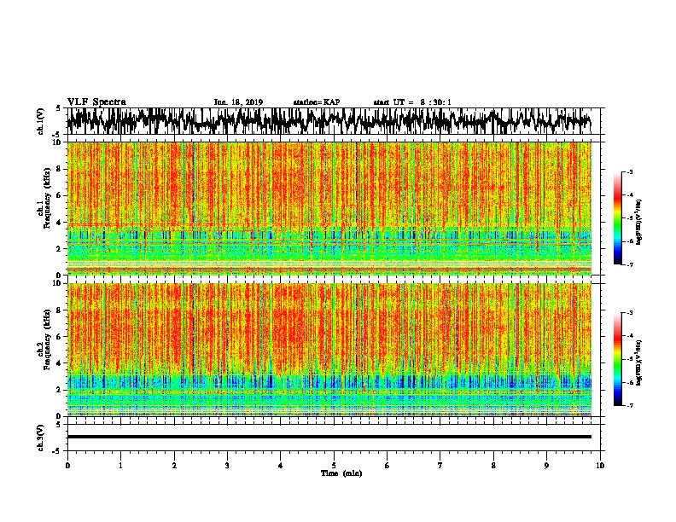Image resolution: width=676 pixels, height=522 pixels.
Task: Click the "6" kHz tick on ch.2 axis
Action: 60,336
